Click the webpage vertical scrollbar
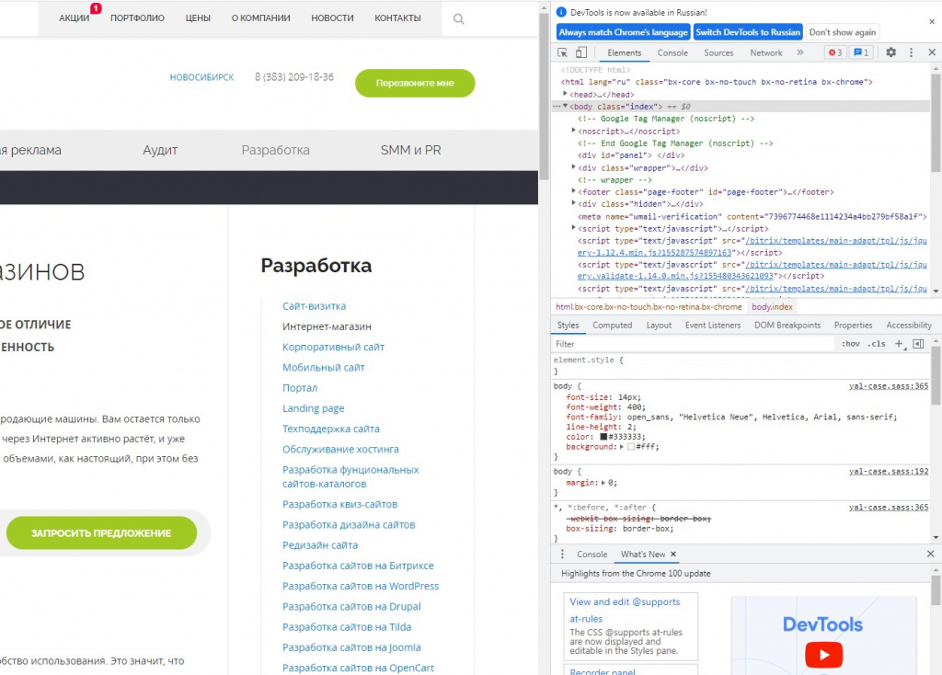Image resolution: width=942 pixels, height=675 pixels. pos(544,96)
